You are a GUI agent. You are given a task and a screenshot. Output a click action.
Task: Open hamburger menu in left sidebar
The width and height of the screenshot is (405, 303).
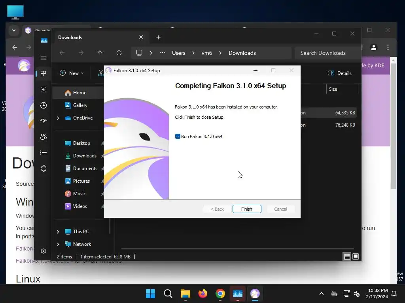pyautogui.click(x=44, y=58)
